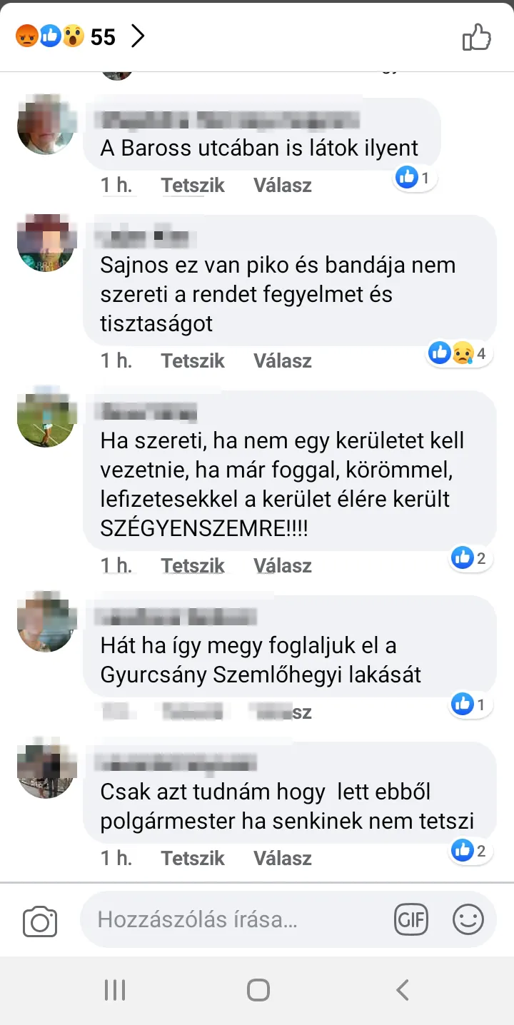View reactions on the Baross utcában comment
This screenshot has height=1025, width=514.
414,178
